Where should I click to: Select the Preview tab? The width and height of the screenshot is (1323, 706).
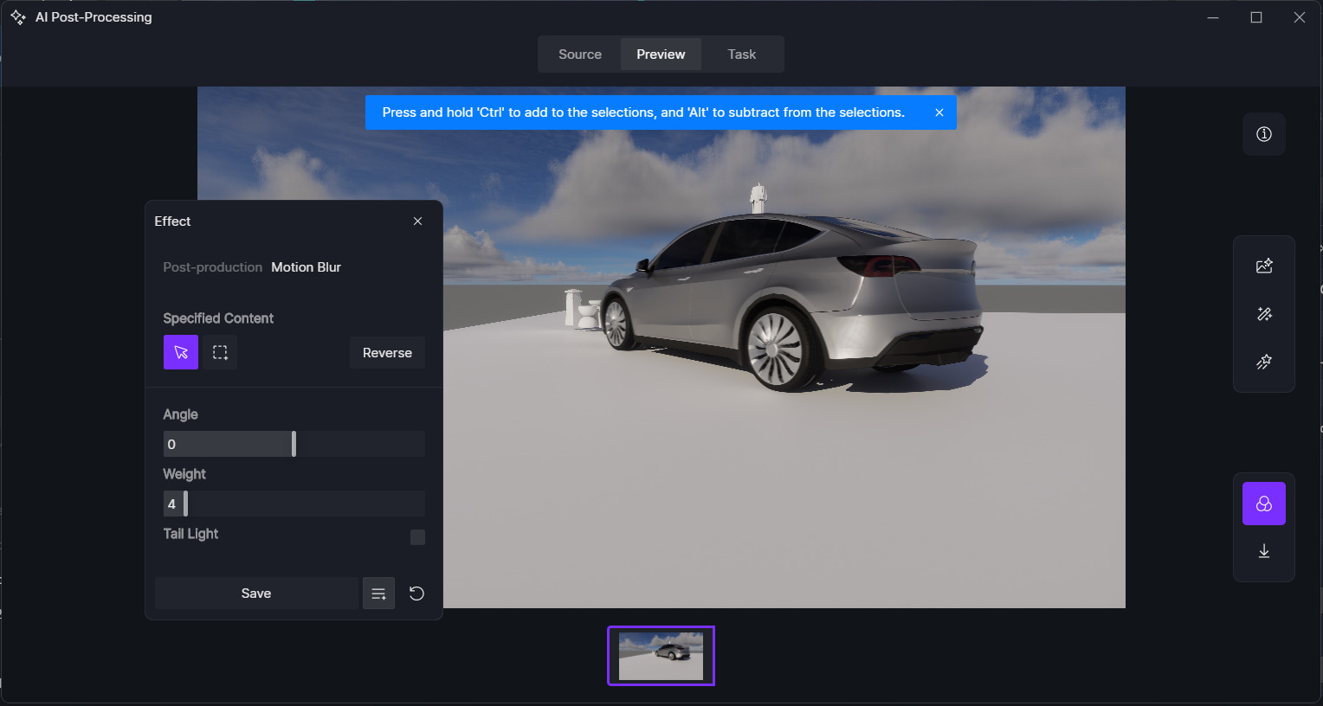point(661,55)
